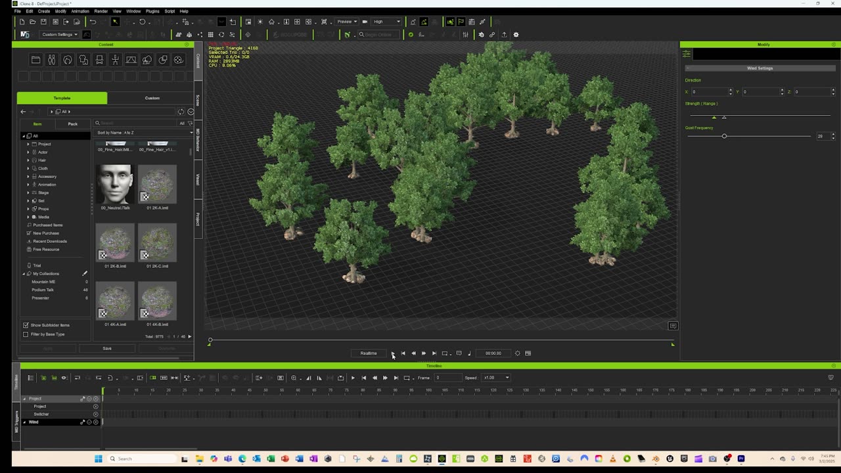Click the New Project icon in toolbar
Image resolution: width=841 pixels, height=473 pixels.
point(22,22)
